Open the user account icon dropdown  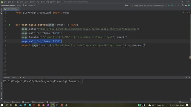click(126, 5)
